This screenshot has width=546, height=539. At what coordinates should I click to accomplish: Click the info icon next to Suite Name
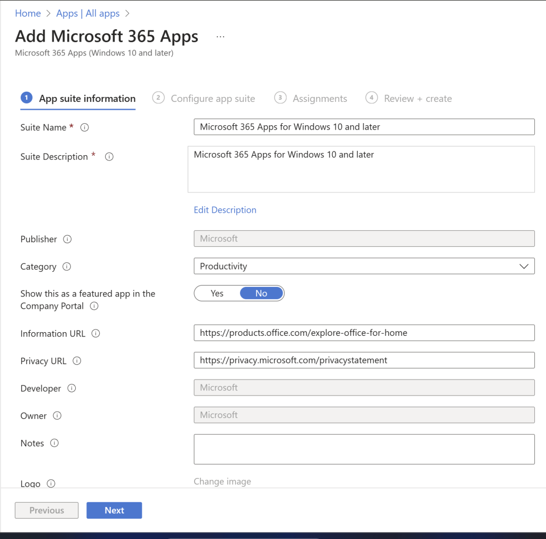coord(84,127)
